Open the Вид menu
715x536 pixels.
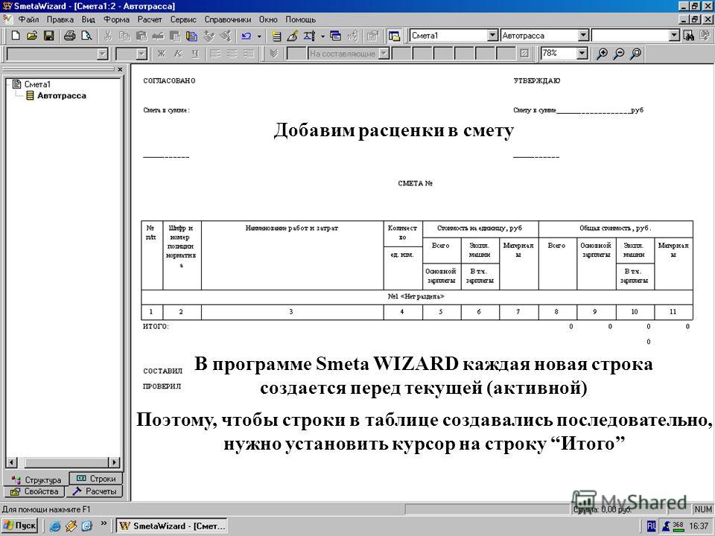click(89, 19)
